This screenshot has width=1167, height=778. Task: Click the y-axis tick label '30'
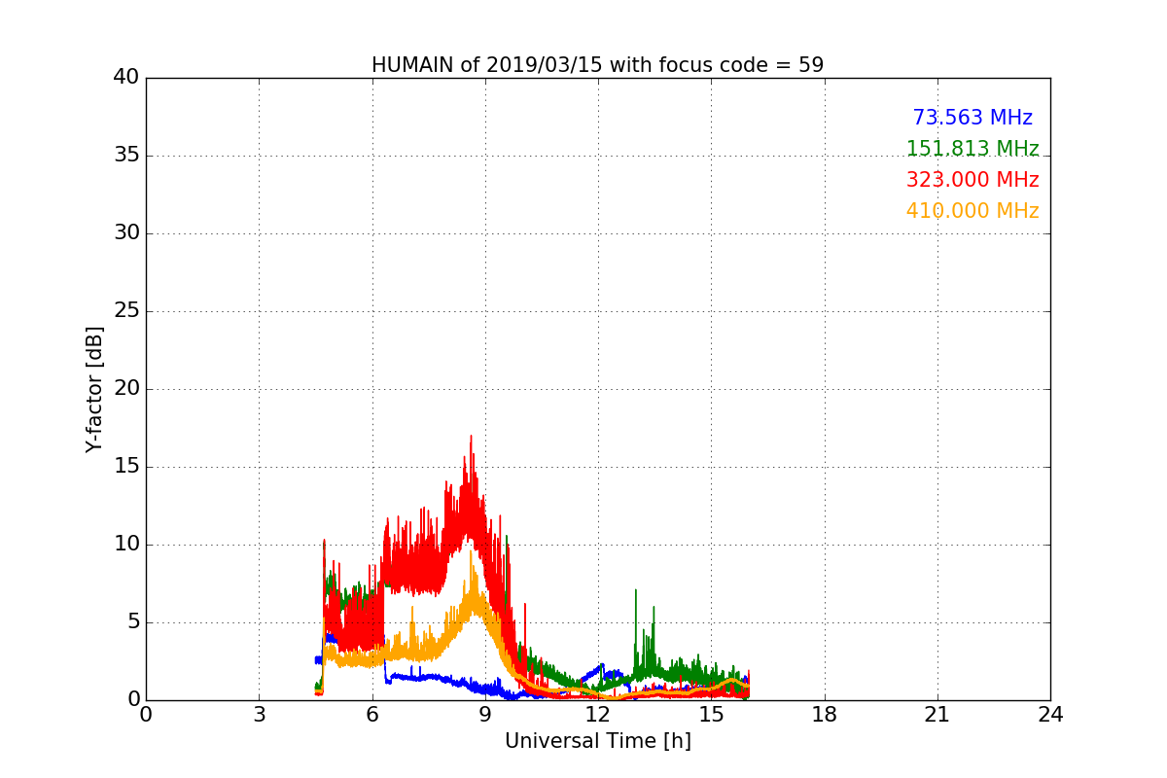point(126,233)
